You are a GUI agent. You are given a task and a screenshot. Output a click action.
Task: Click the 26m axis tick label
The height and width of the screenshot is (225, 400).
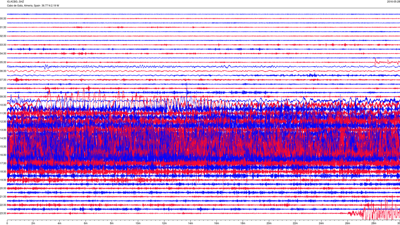(347, 223)
